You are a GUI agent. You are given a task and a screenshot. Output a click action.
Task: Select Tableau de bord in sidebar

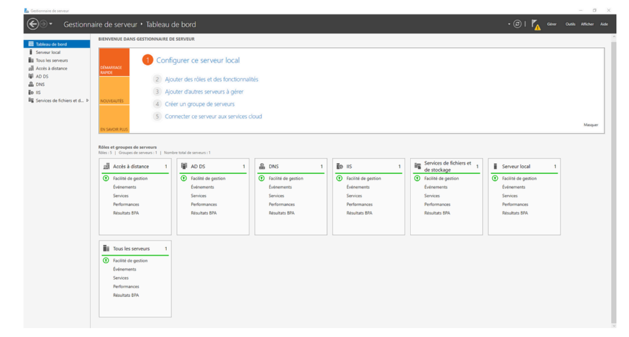[x=51, y=44]
